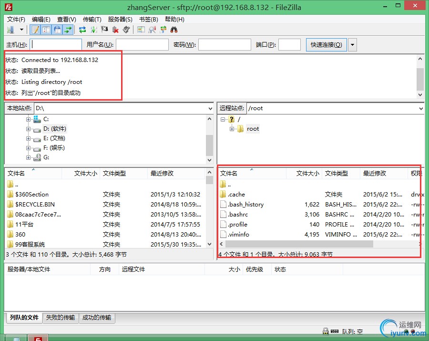Expand the remote root folder node
This screenshot has height=341, width=429.
pyautogui.click(x=232, y=129)
